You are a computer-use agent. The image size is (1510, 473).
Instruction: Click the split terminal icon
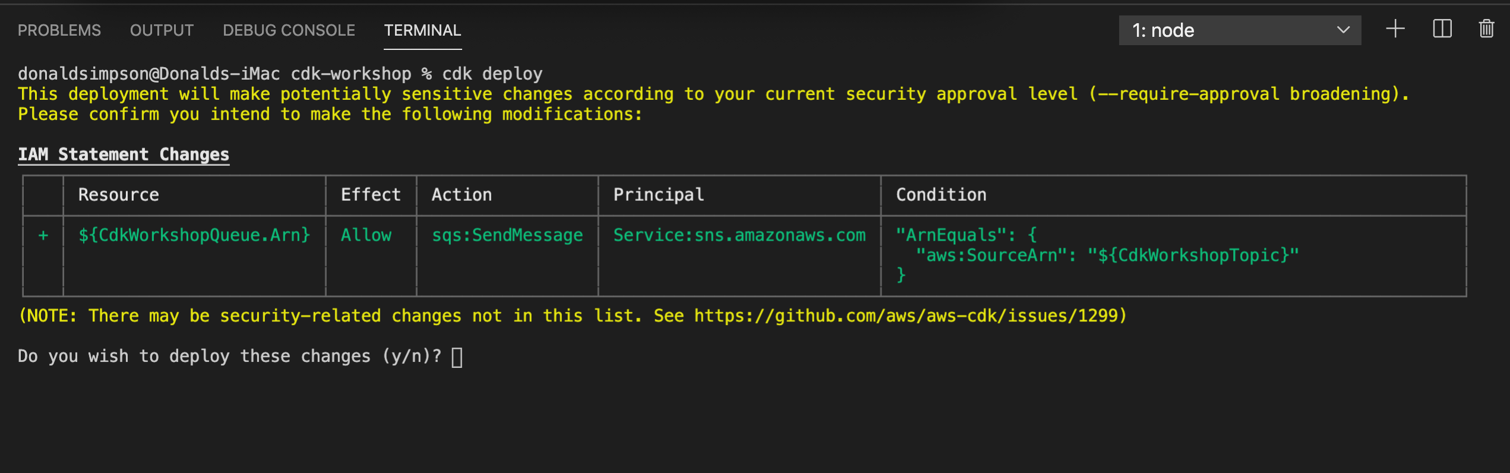click(1442, 29)
